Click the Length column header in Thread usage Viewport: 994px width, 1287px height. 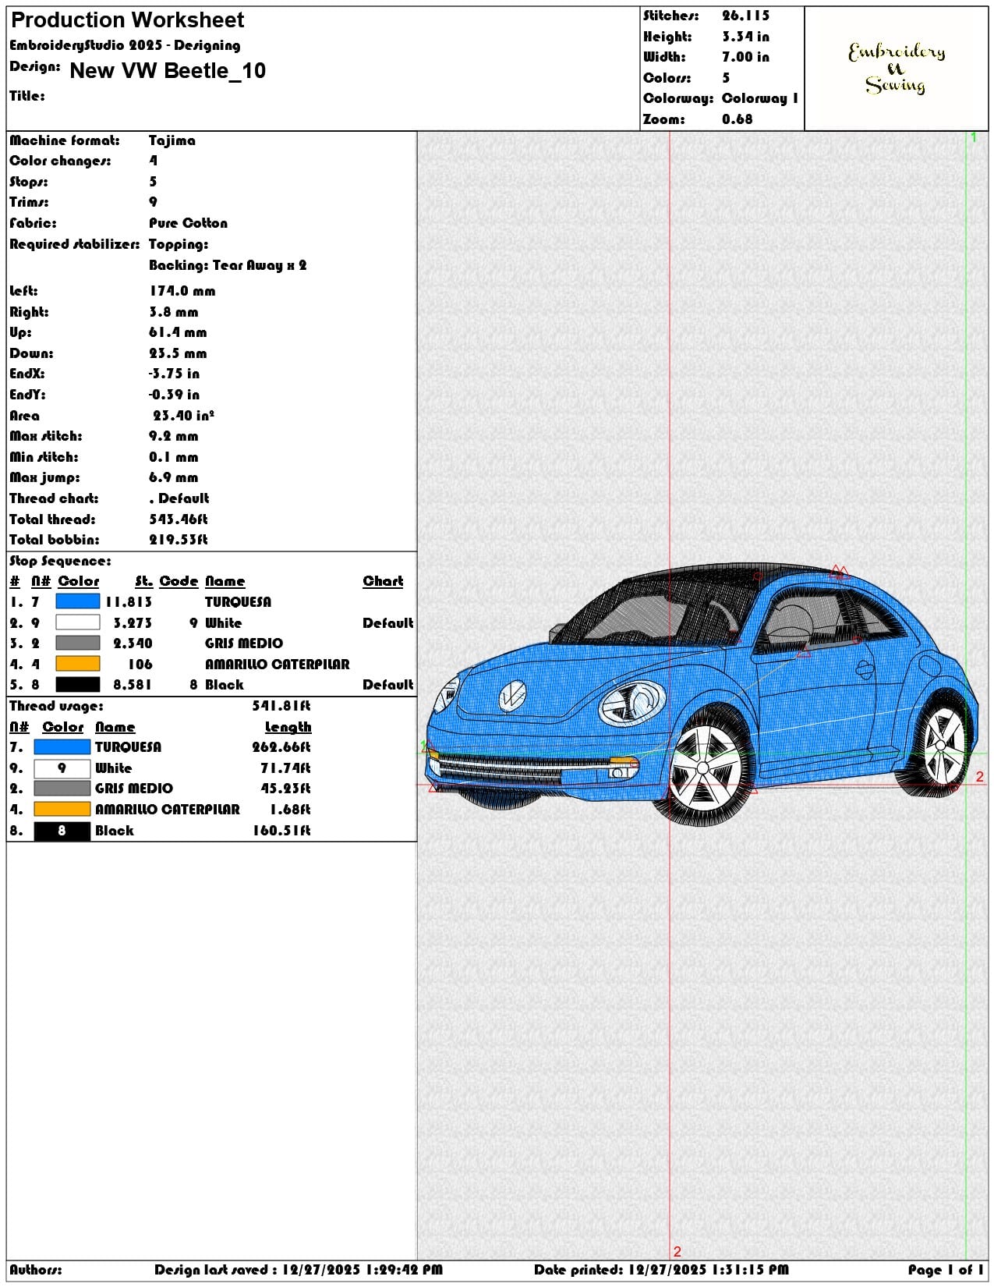tap(288, 728)
